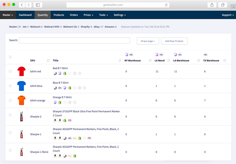Click the blue t-shirt thumbnail
This screenshot has width=236, height=164.
click(x=22, y=86)
